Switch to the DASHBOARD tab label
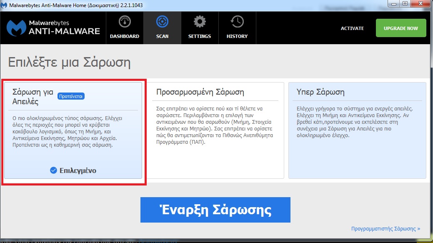The height and width of the screenshot is (243, 433). 125,36
